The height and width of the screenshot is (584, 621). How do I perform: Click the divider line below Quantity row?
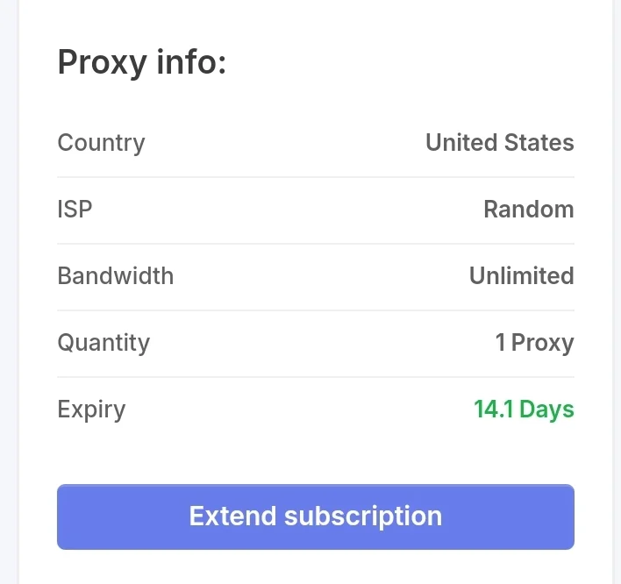click(x=316, y=376)
